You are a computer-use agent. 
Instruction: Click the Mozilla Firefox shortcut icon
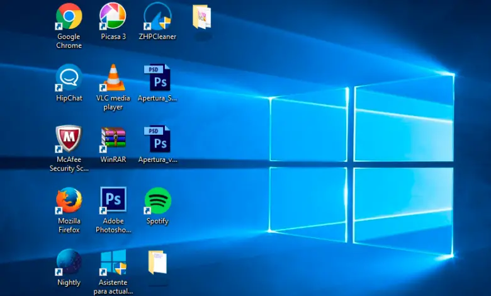[x=69, y=200]
